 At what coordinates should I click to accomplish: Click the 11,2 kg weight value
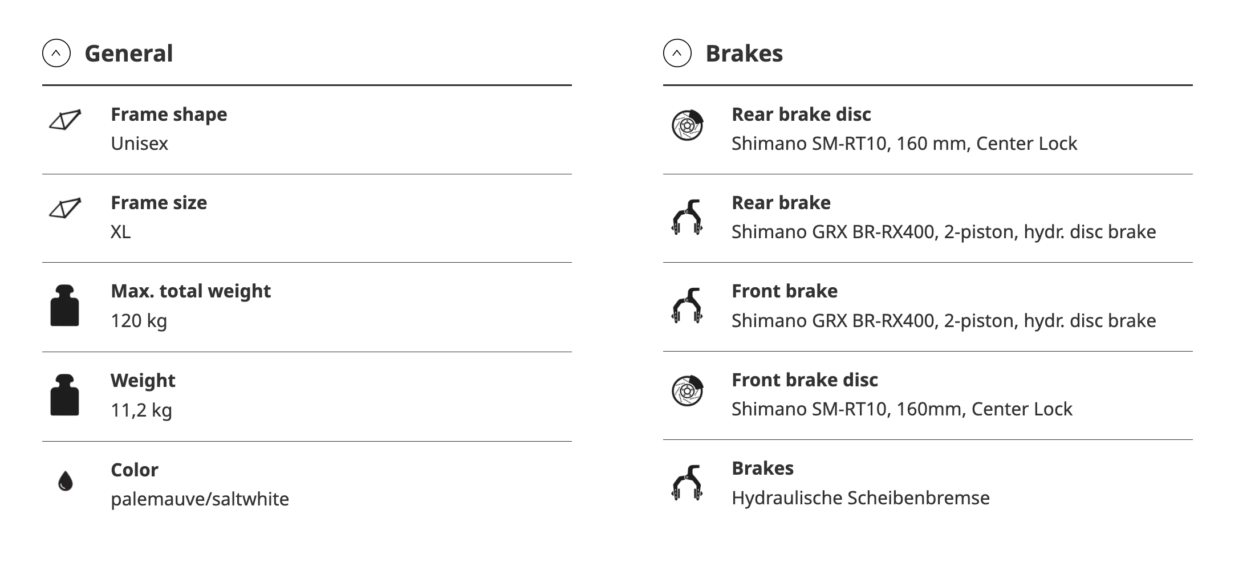tap(141, 410)
